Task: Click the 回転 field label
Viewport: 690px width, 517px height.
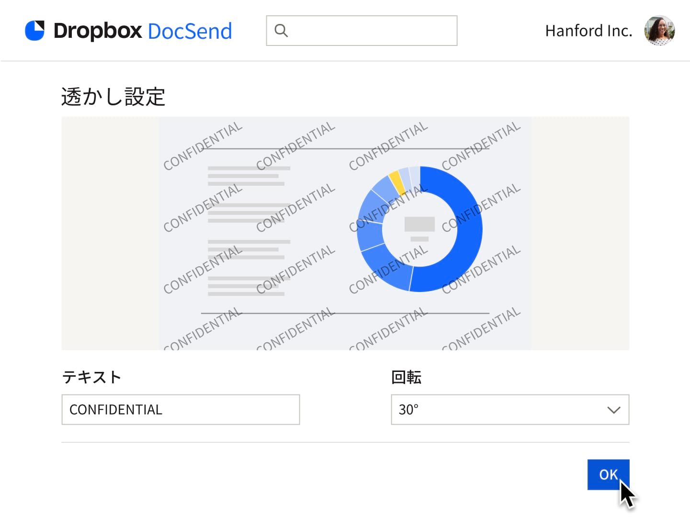Action: coord(406,377)
